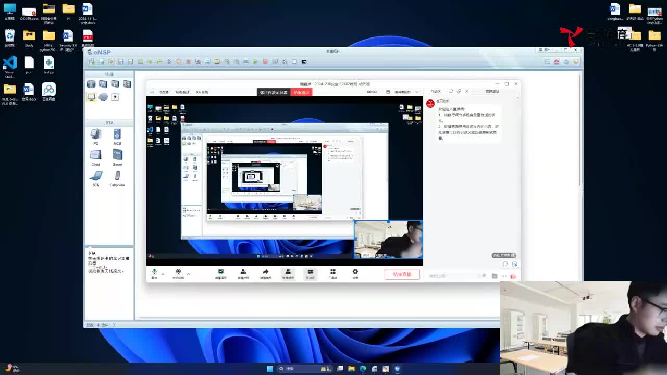The image size is (667, 375).
Task: Click the 结束直播 end live button
Action: (402, 274)
